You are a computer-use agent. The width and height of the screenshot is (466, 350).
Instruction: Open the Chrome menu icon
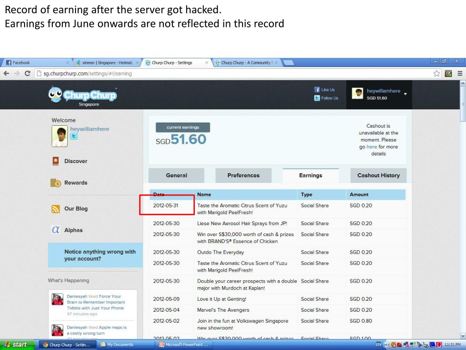[460, 73]
